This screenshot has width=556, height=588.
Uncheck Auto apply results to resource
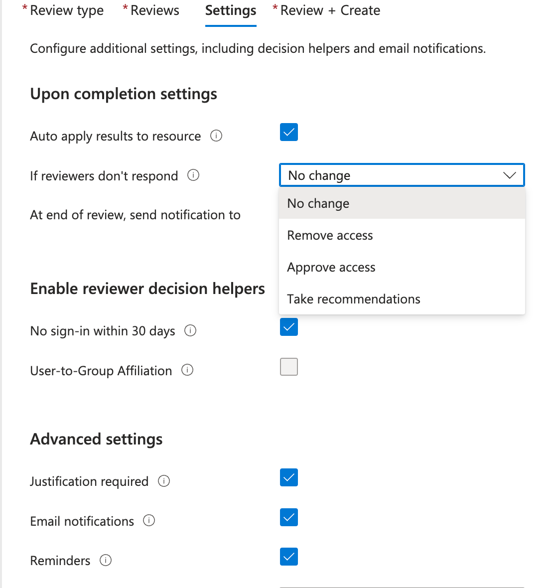[x=289, y=133]
